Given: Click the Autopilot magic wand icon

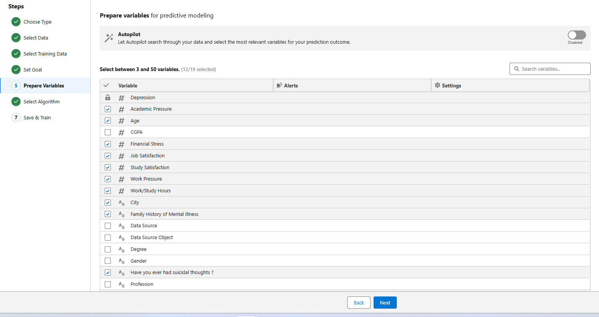Looking at the screenshot, I should [x=109, y=38].
